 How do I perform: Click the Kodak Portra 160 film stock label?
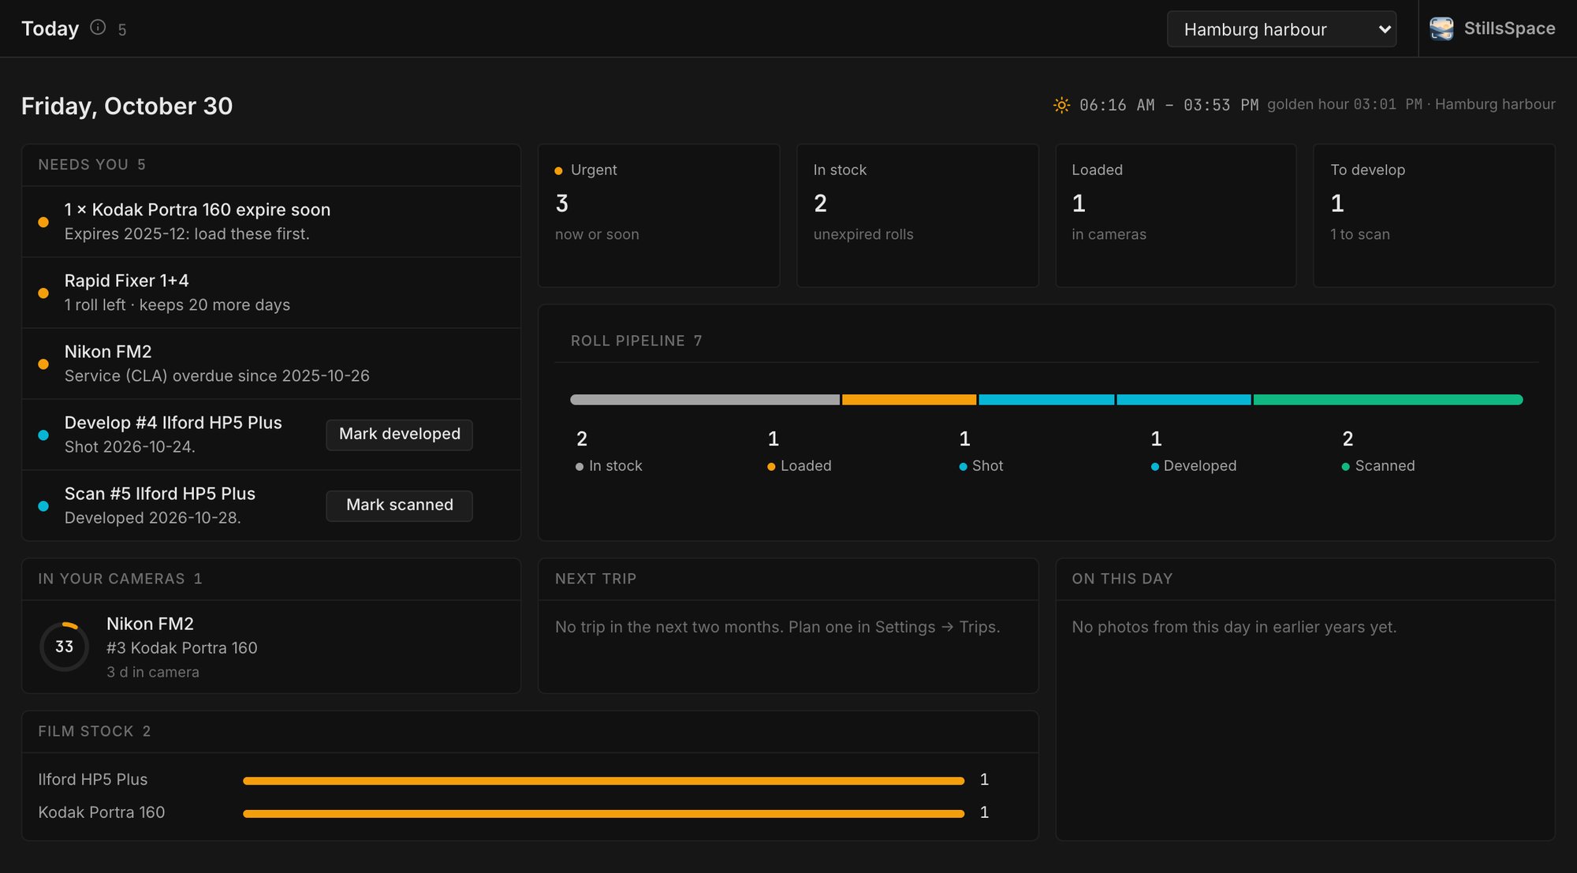pos(102,812)
